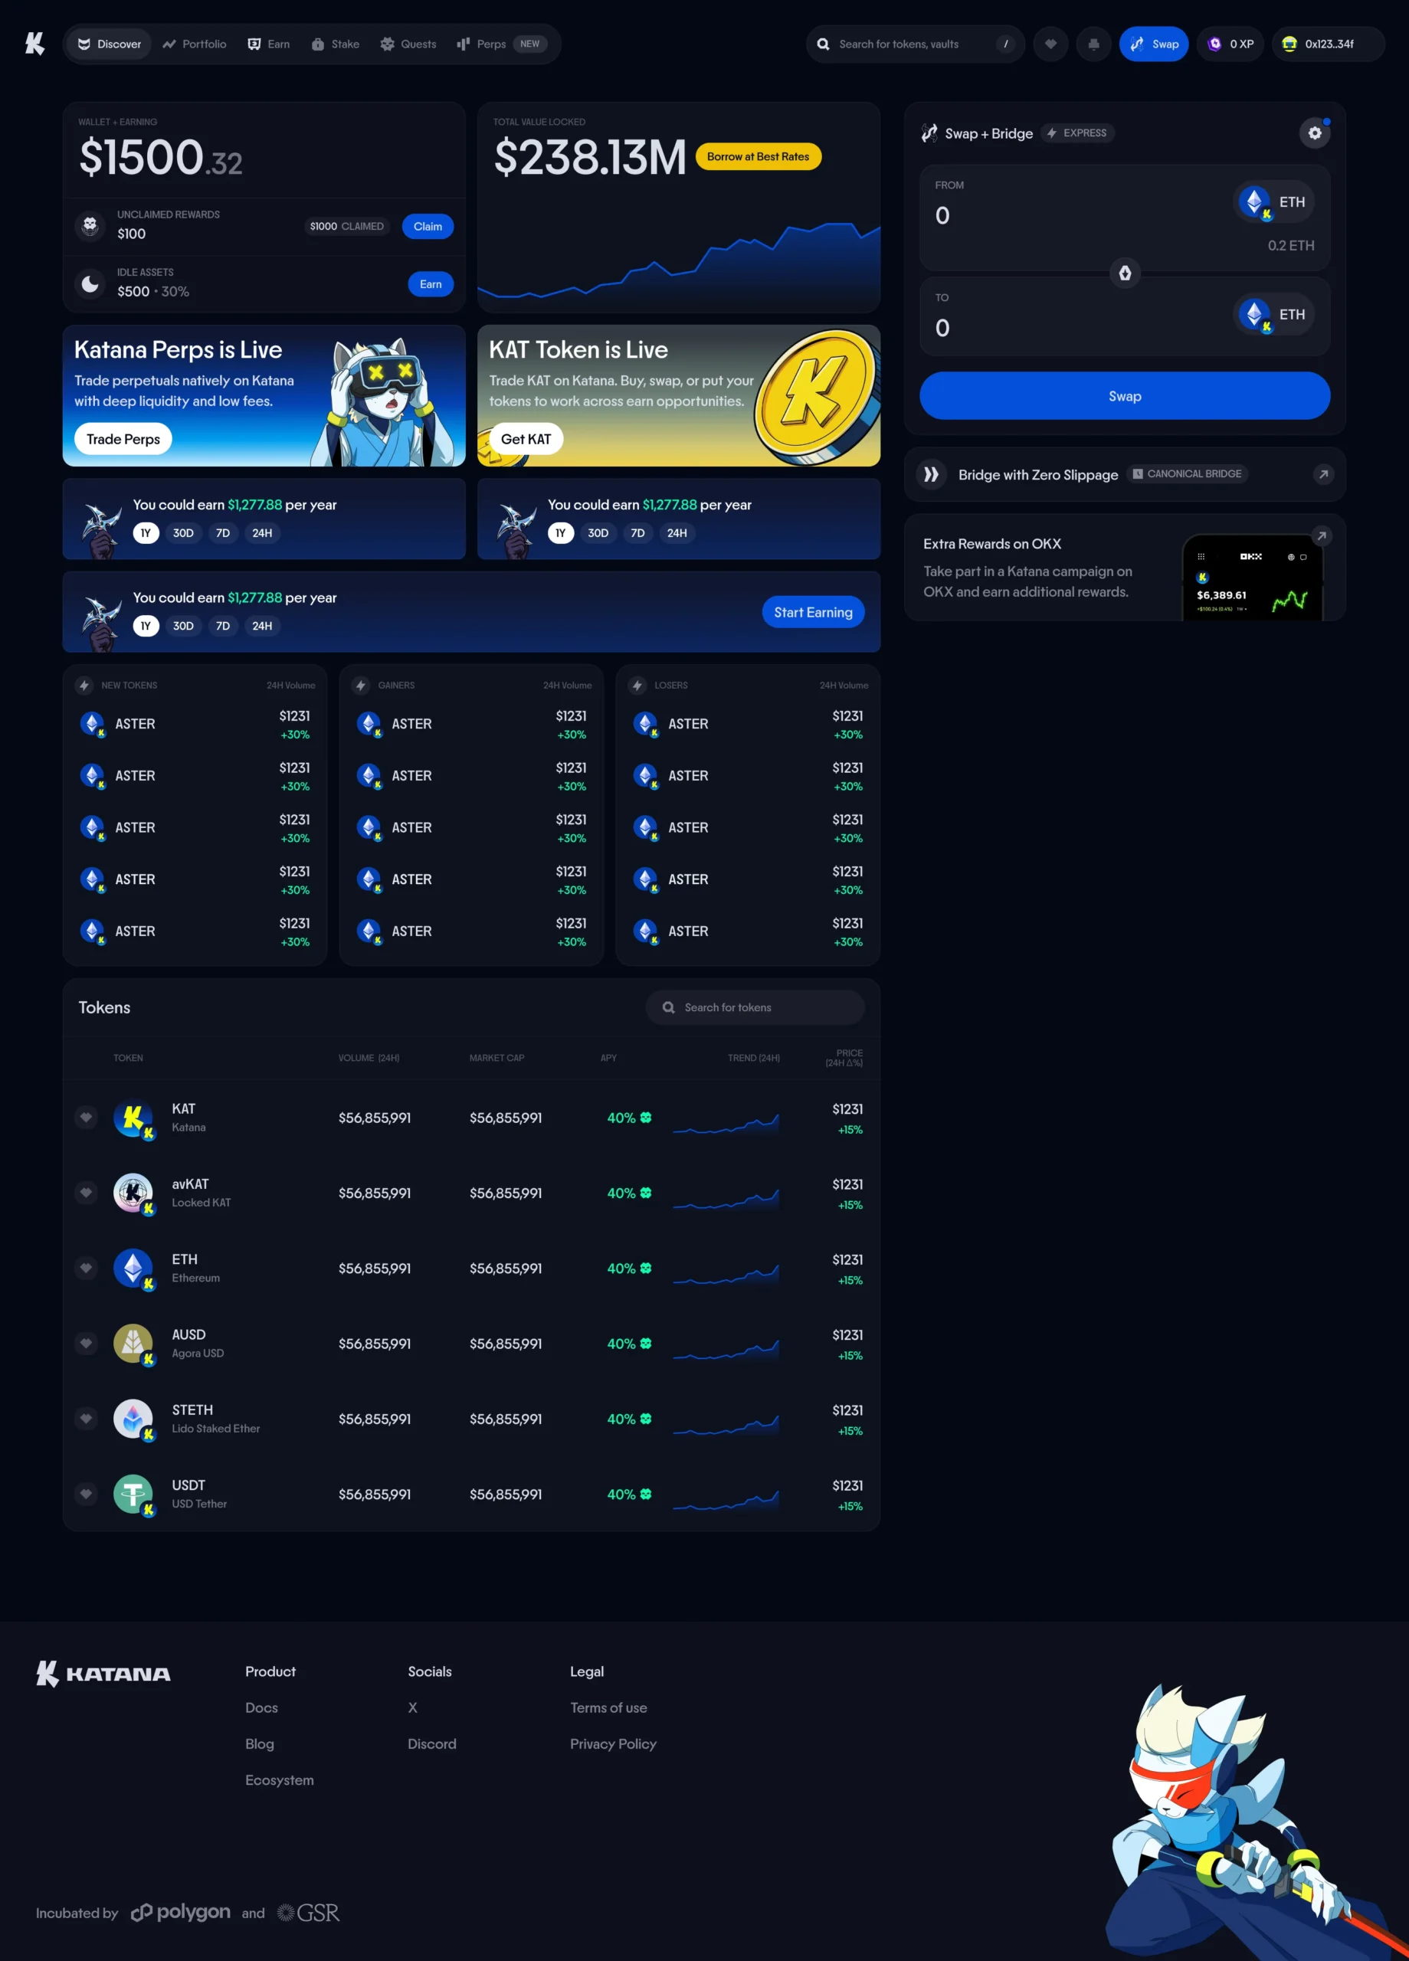This screenshot has height=1961, width=1409.
Task: Click the APY boost icon in KAT row
Action: [x=645, y=1118]
